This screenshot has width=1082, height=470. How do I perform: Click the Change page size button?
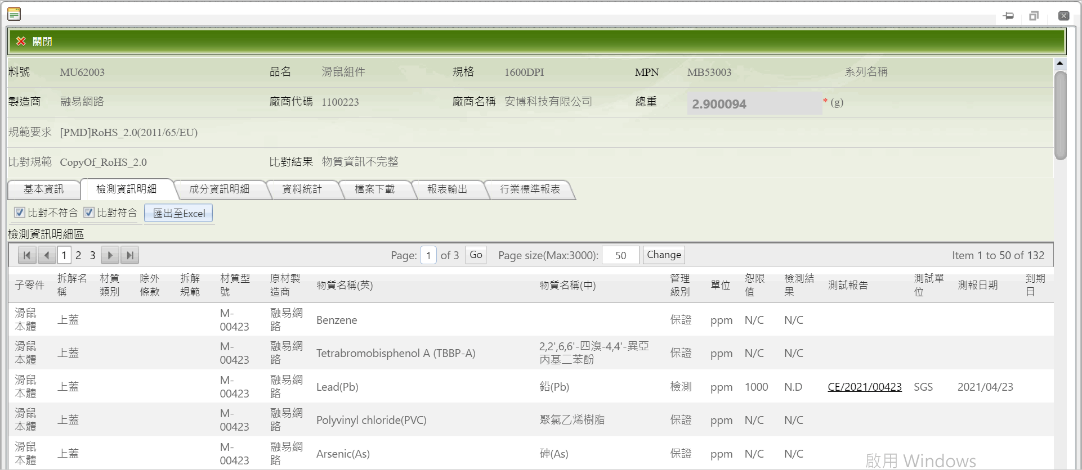pos(664,255)
